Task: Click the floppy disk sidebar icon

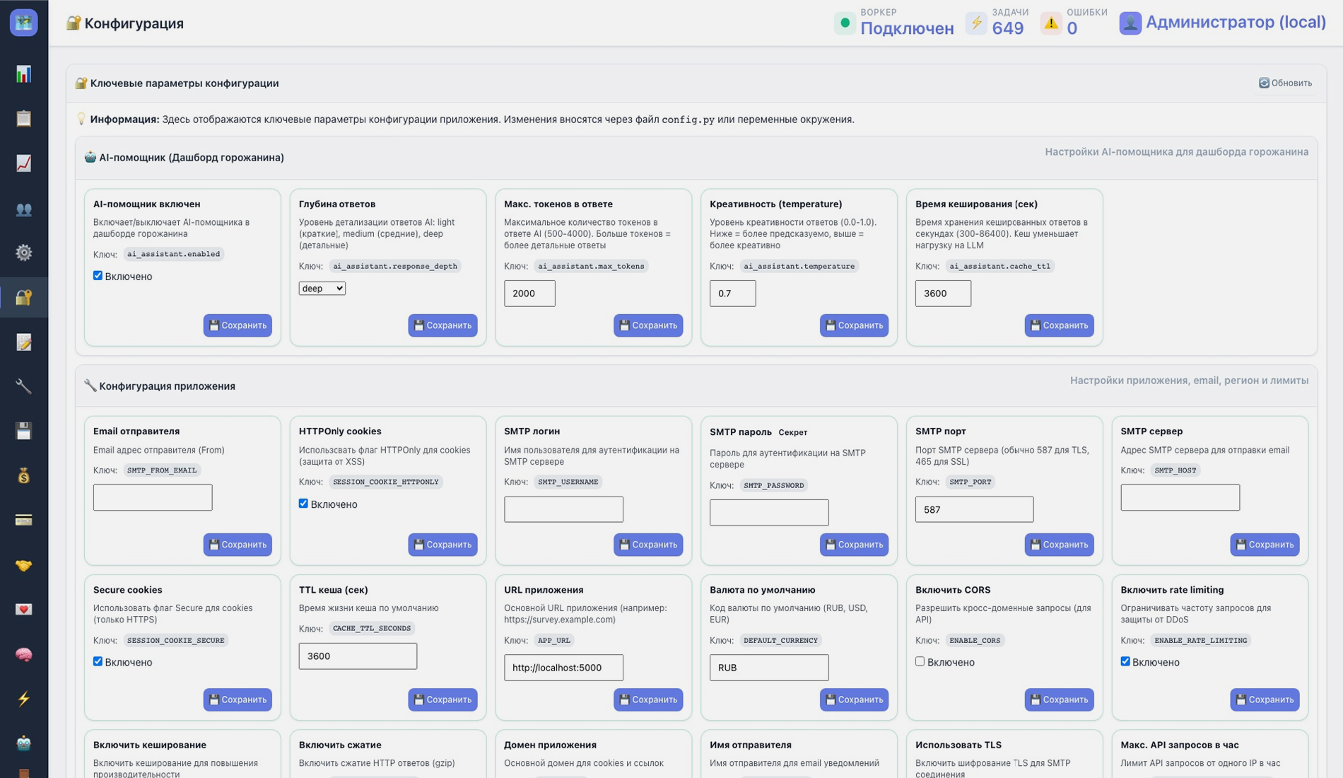Action: click(x=23, y=431)
